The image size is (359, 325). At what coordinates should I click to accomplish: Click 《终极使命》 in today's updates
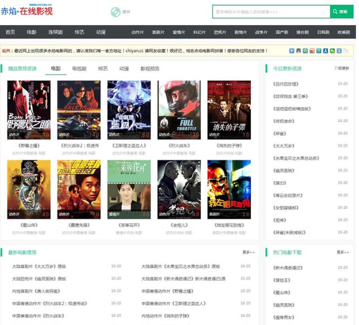coord(283,121)
